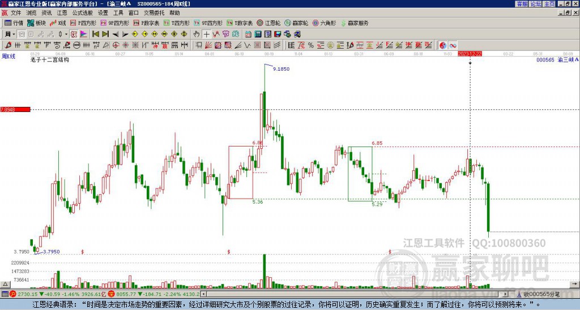Toggle the infinity loop icon
The image size is (580, 310).
(453, 45)
